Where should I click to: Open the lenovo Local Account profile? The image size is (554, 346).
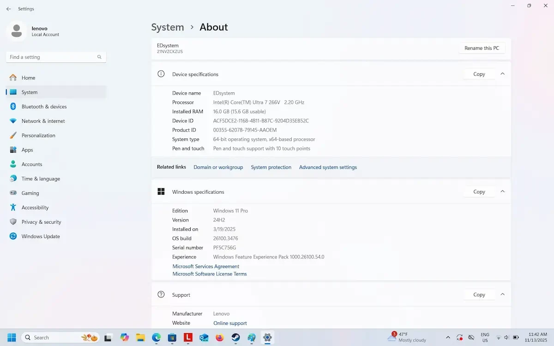coord(33,31)
